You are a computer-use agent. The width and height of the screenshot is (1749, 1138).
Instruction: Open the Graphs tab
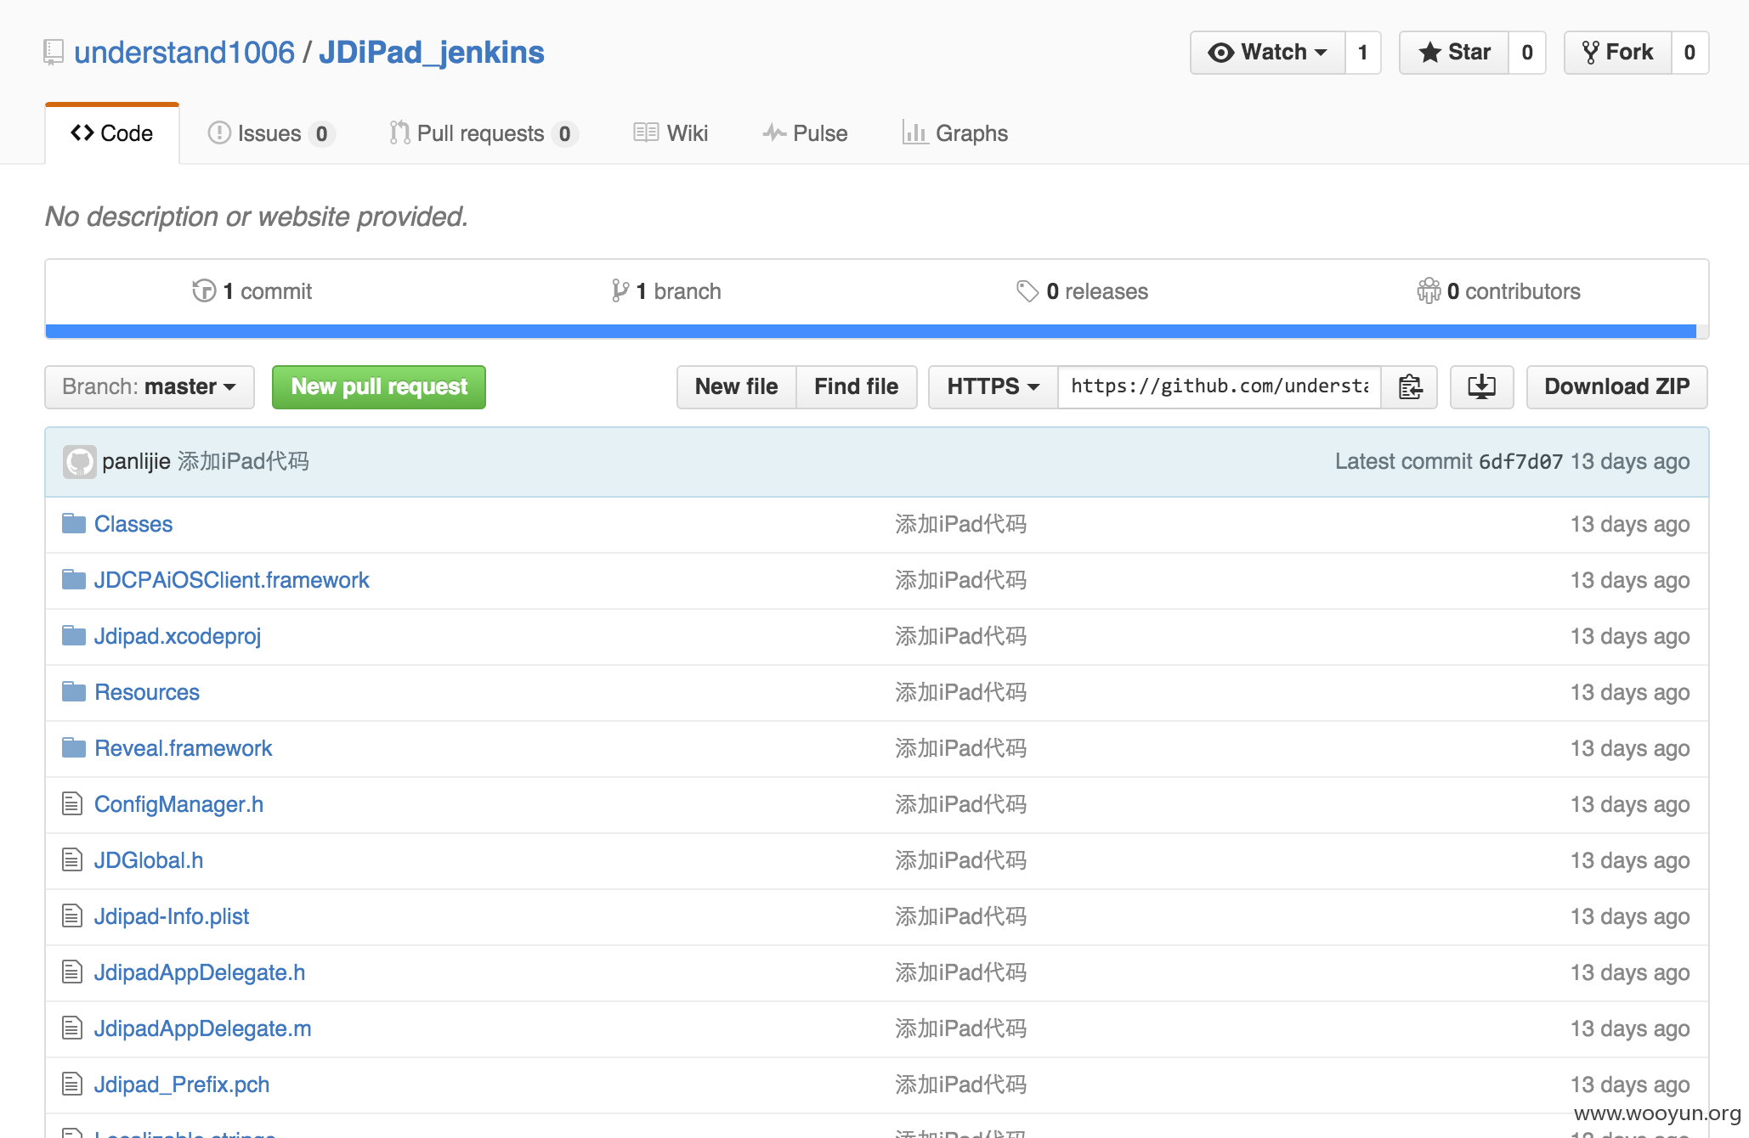[x=955, y=133]
